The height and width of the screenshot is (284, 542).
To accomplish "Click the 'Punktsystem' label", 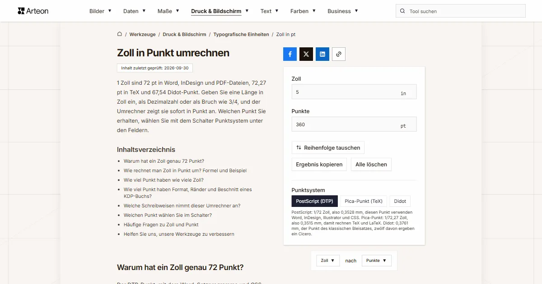I will [x=308, y=190].
